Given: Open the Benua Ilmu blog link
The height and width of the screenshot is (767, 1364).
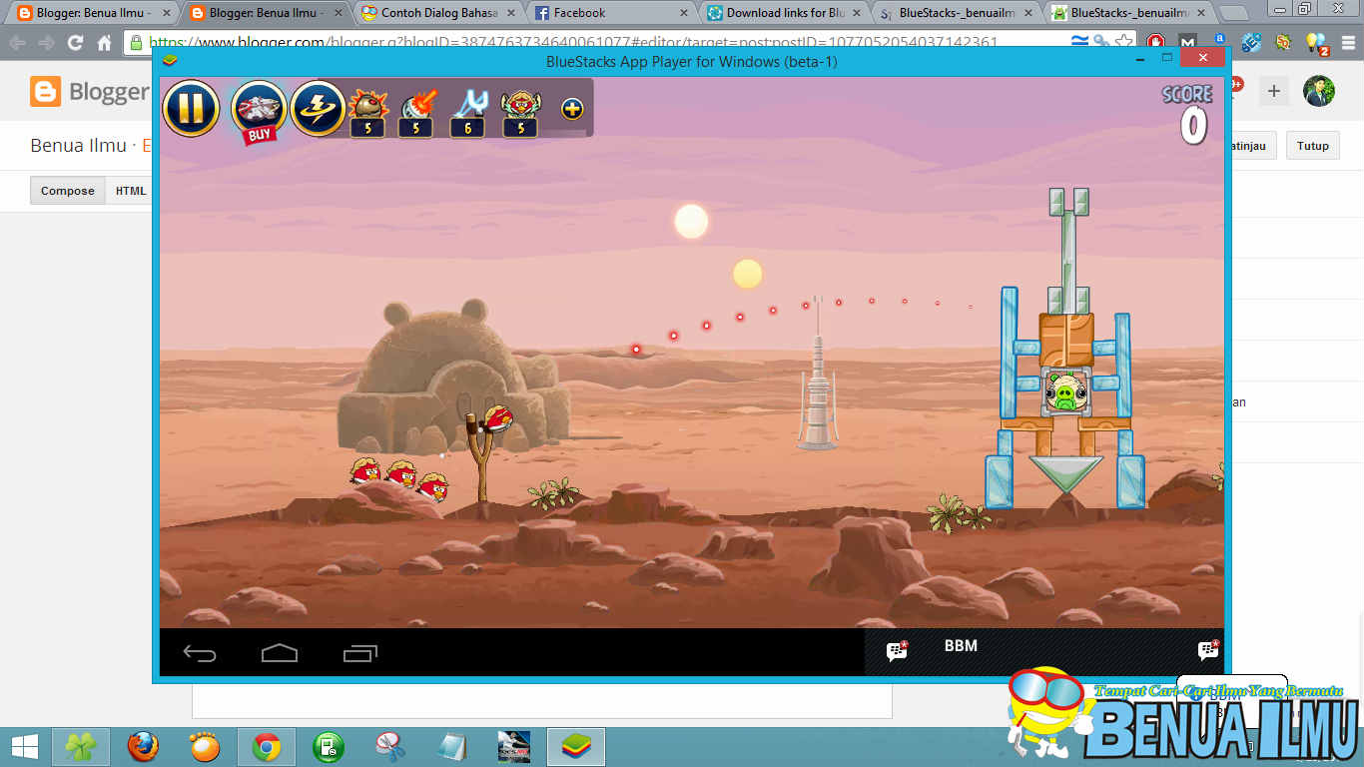Looking at the screenshot, I should (78, 145).
